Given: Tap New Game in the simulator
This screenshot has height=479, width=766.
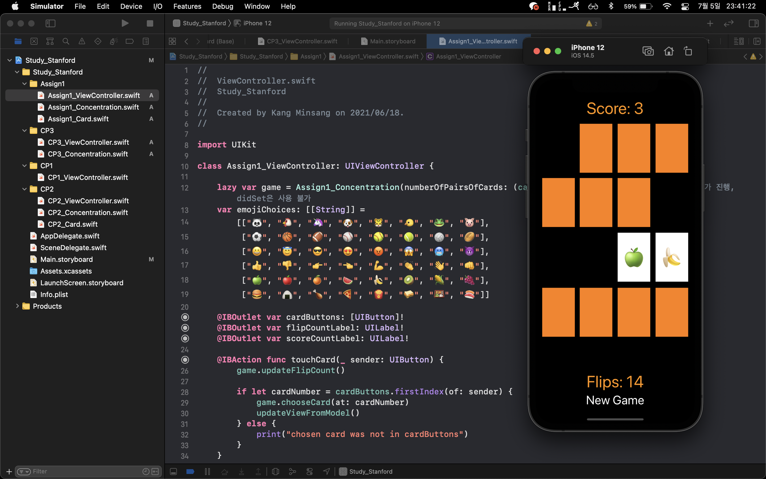Looking at the screenshot, I should tap(615, 400).
